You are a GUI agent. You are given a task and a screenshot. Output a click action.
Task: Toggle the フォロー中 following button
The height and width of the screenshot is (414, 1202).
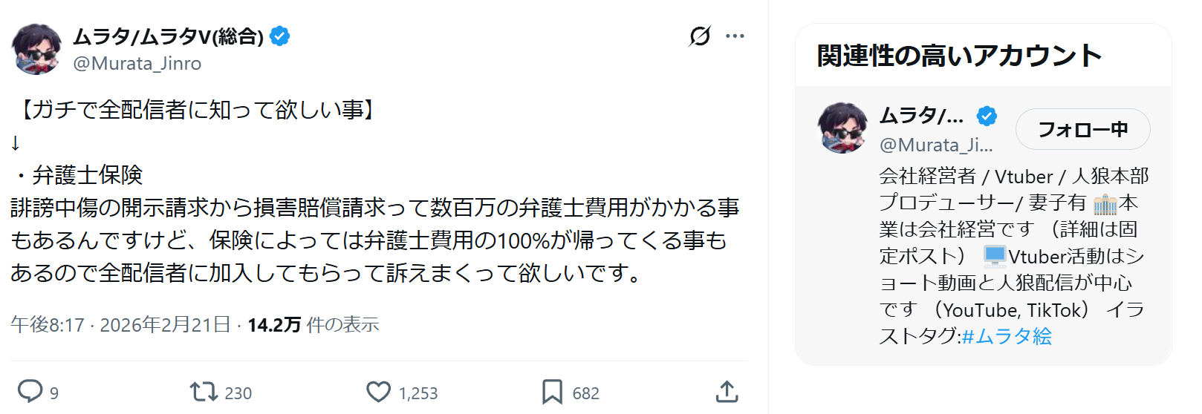click(1082, 129)
